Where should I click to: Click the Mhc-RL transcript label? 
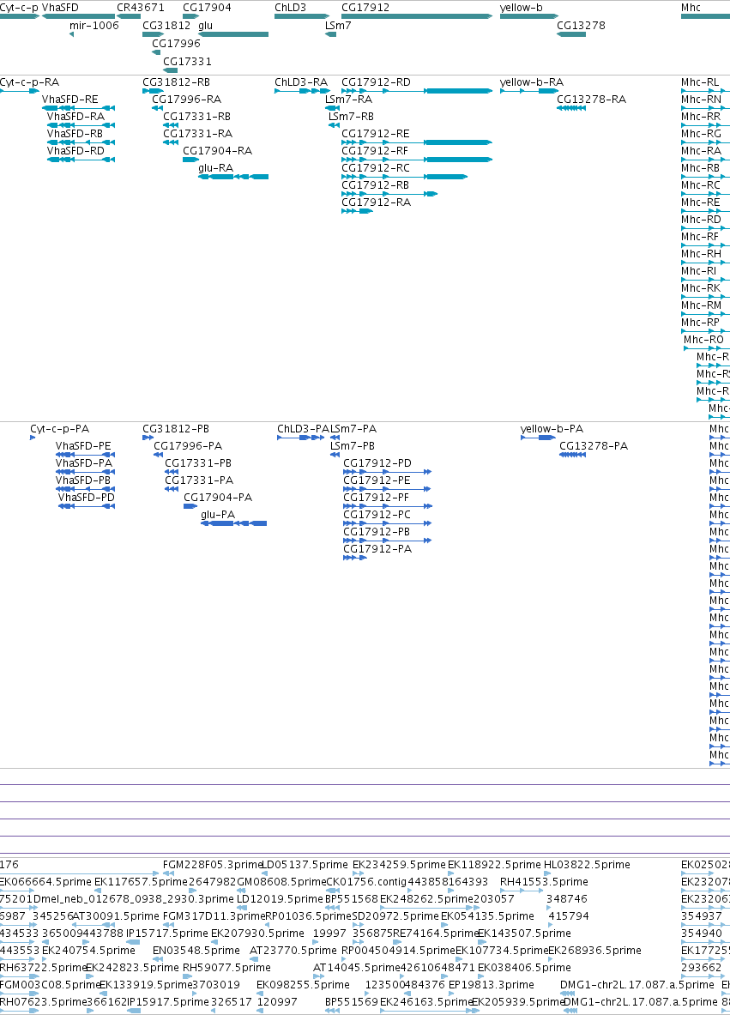click(x=700, y=82)
